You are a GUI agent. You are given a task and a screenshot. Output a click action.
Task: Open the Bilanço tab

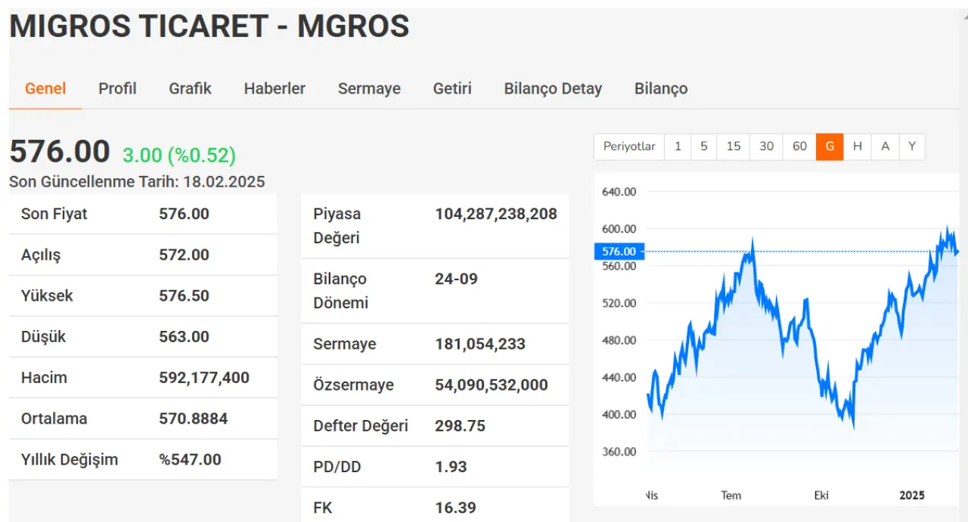pyautogui.click(x=661, y=88)
